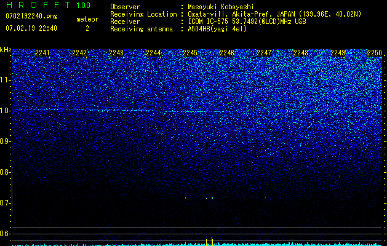This screenshot has height=246, width=387.
Task: Click the Receiving Location label
Action: pos(143,14)
